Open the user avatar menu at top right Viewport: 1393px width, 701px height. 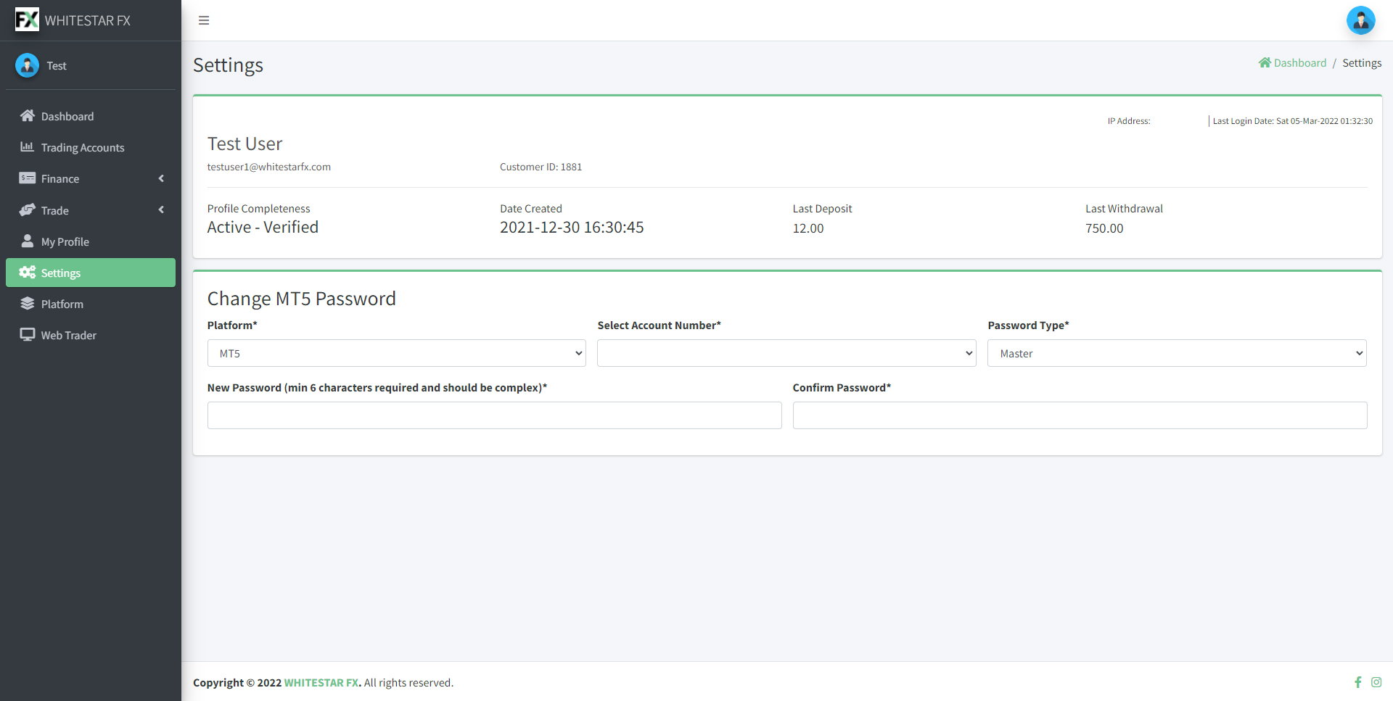[x=1360, y=20]
